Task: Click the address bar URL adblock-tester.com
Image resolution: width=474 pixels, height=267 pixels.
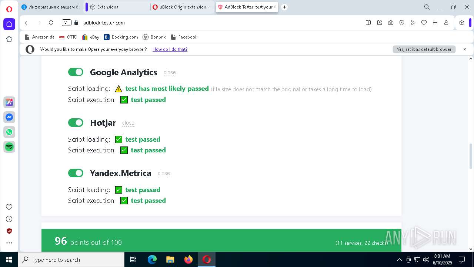Action: 104,23
